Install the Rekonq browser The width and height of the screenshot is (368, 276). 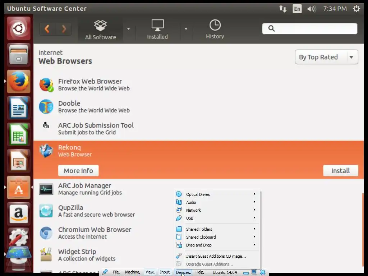[341, 171]
